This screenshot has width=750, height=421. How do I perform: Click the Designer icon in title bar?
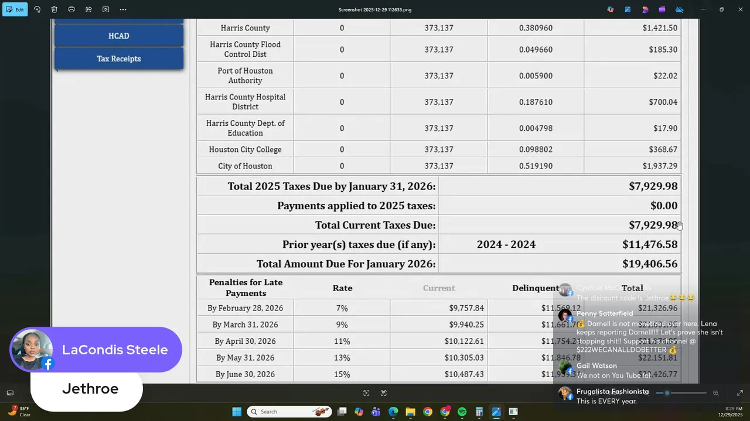[x=645, y=9]
